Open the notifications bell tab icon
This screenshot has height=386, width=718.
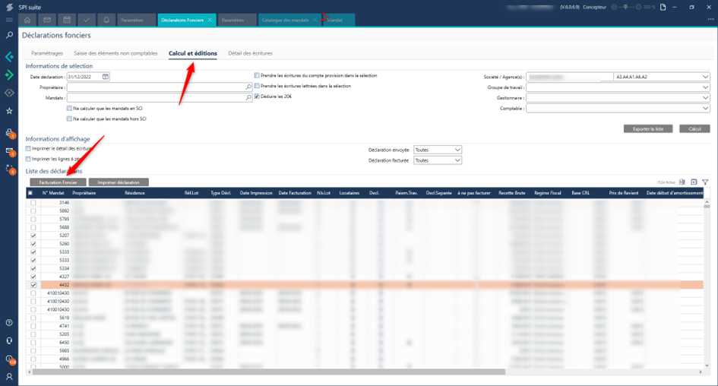coord(106,20)
